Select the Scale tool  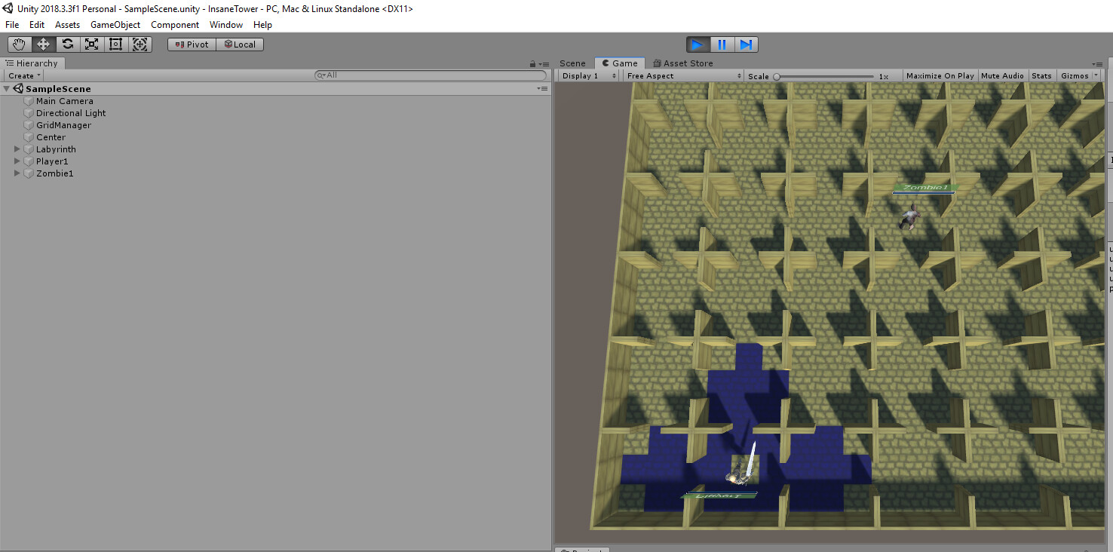pos(91,44)
